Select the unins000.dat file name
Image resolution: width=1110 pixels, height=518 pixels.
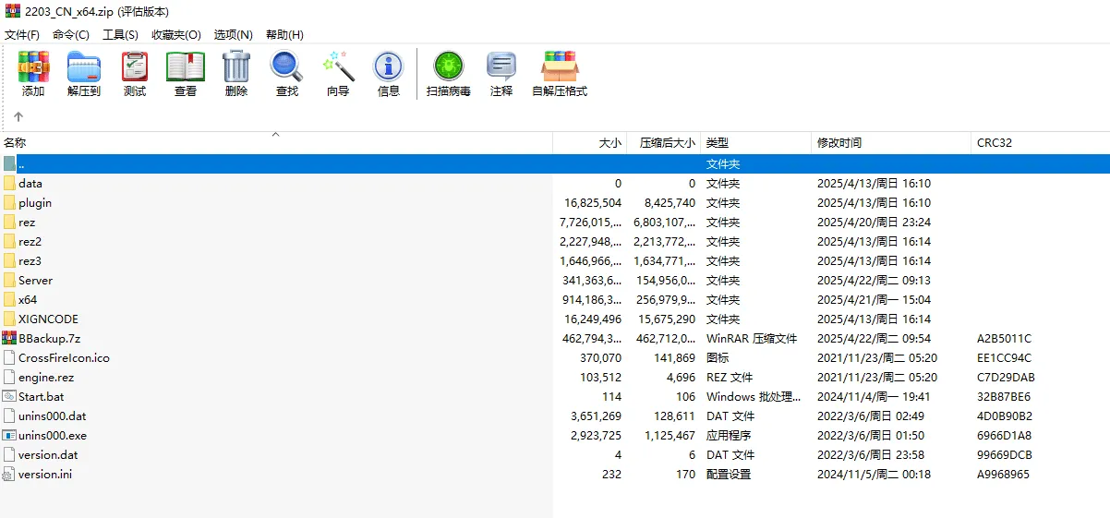(52, 416)
